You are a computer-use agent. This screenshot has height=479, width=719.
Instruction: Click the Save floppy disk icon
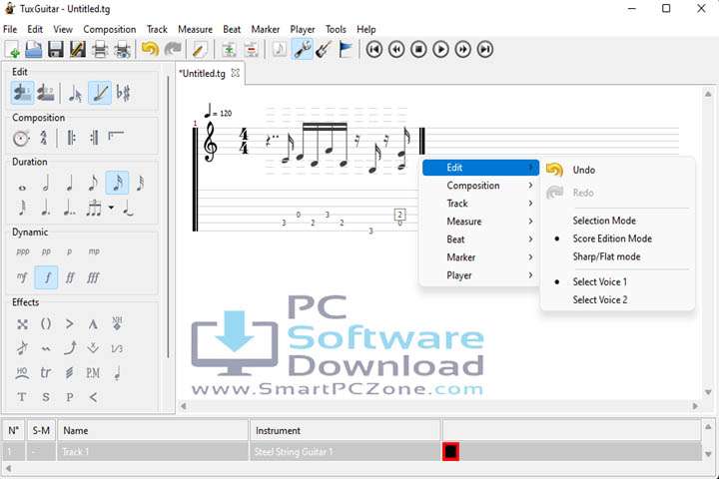(56, 49)
